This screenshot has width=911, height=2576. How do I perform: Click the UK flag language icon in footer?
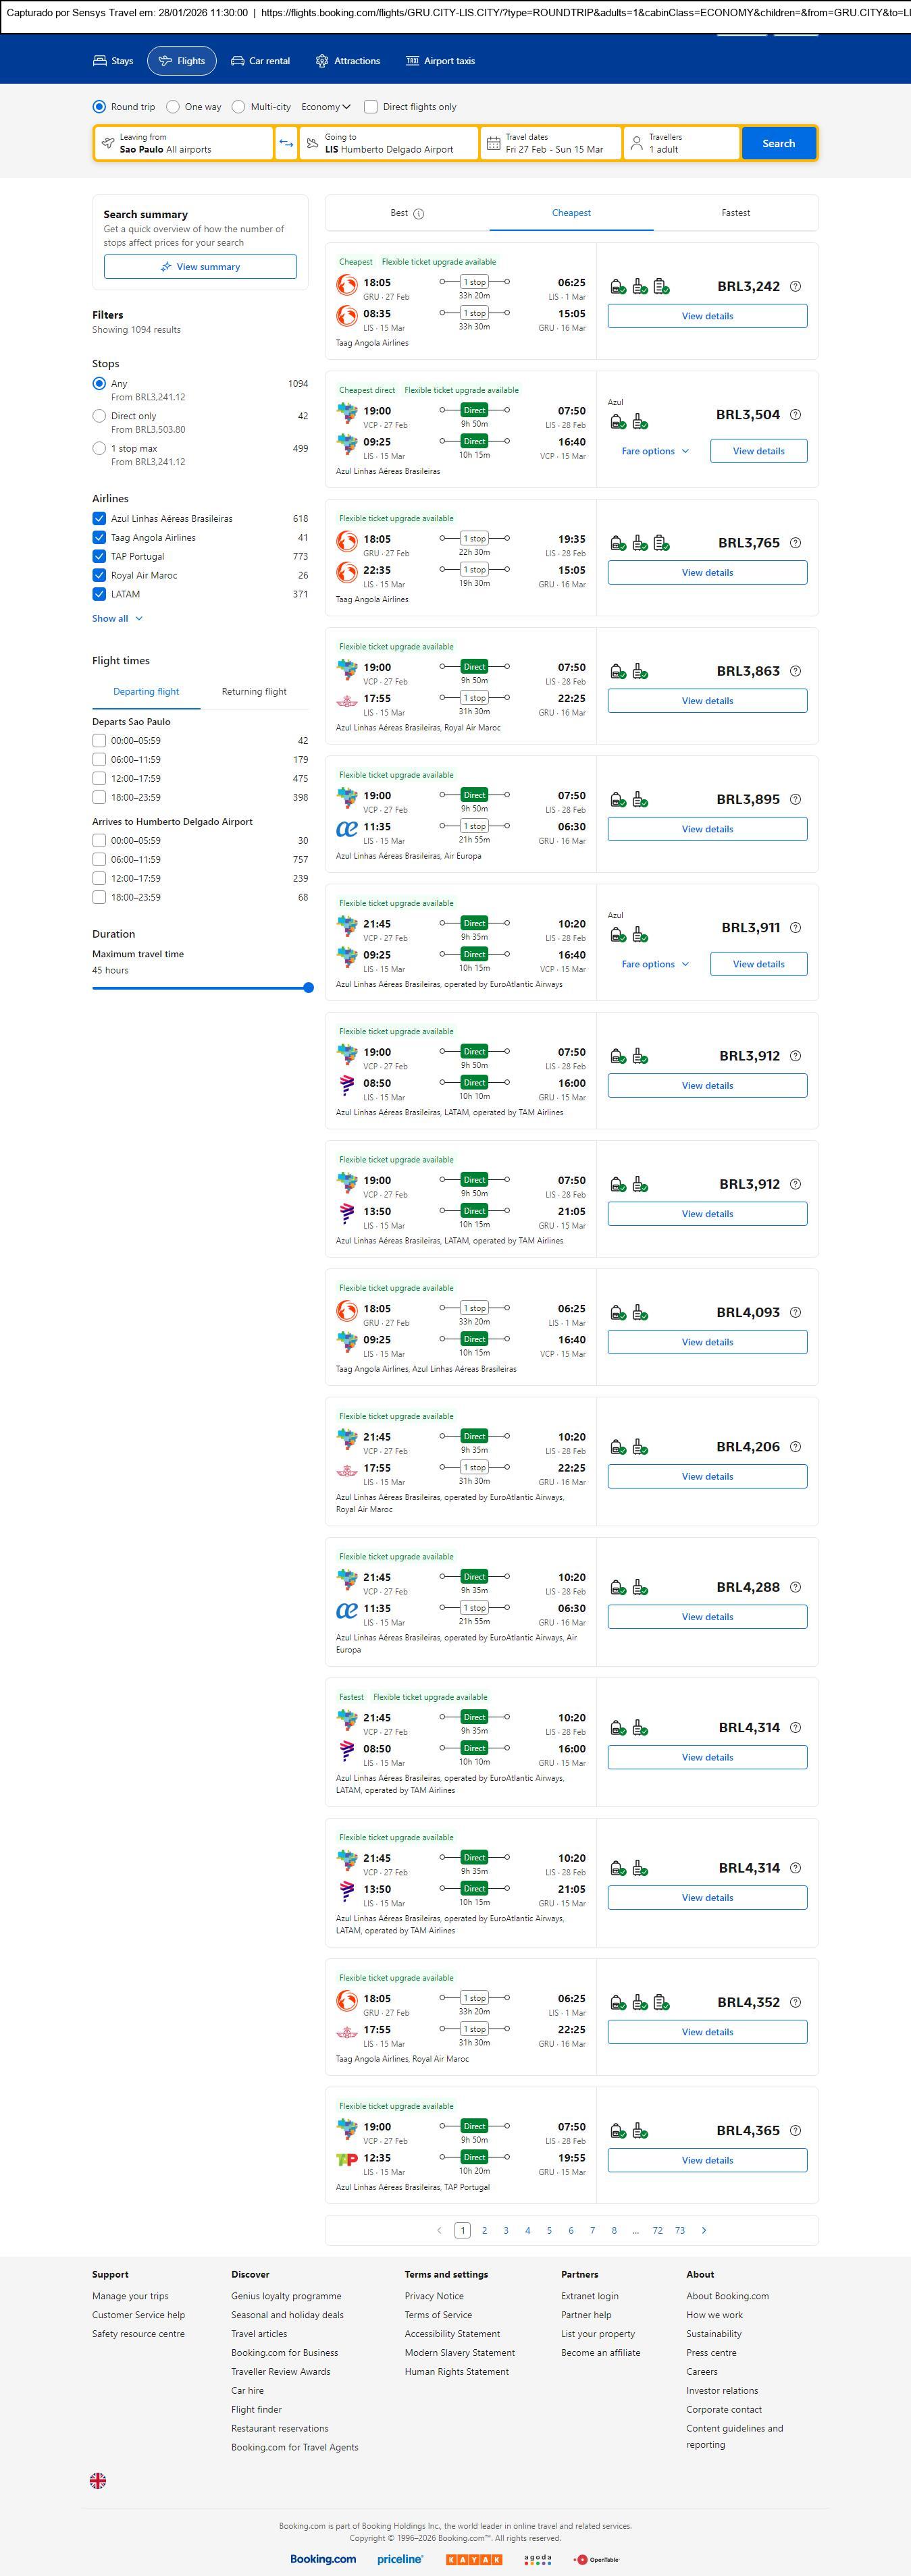pyautogui.click(x=98, y=2480)
